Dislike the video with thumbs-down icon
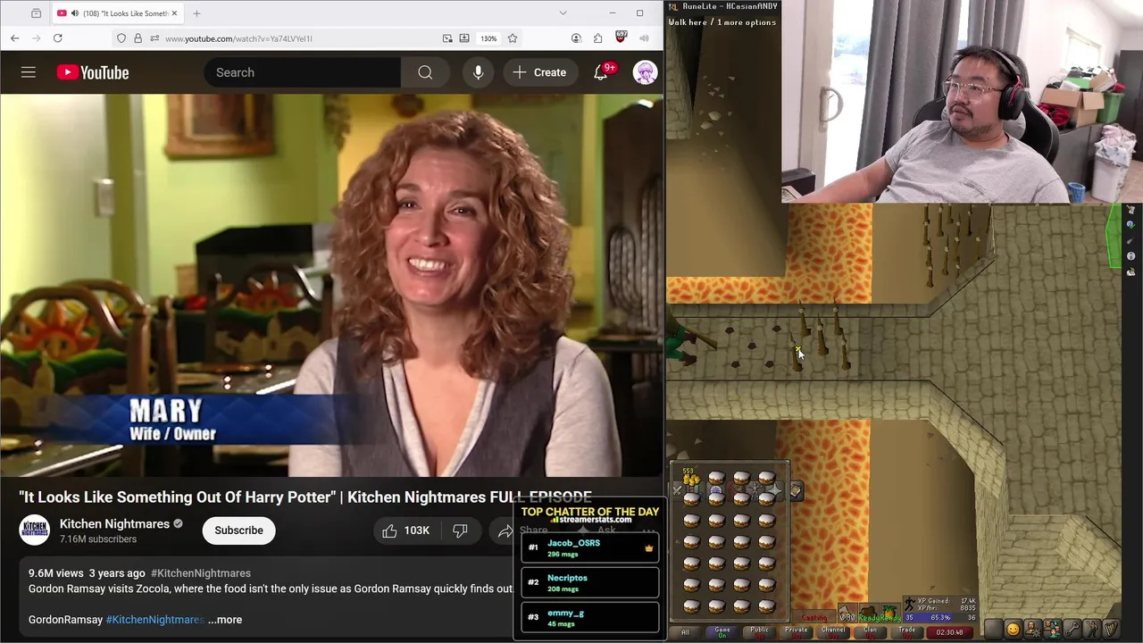1143x643 pixels. point(460,530)
